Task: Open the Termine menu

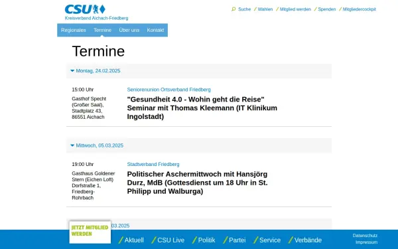Action: coord(102,30)
